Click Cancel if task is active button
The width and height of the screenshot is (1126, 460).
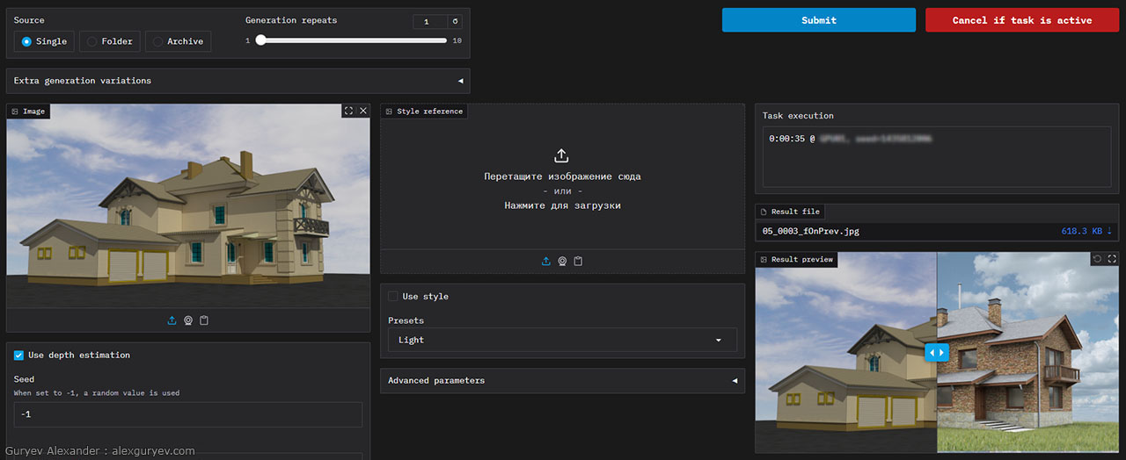pos(1021,20)
